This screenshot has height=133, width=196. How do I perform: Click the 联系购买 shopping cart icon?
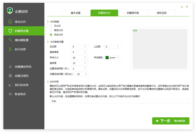click(x=10, y=94)
